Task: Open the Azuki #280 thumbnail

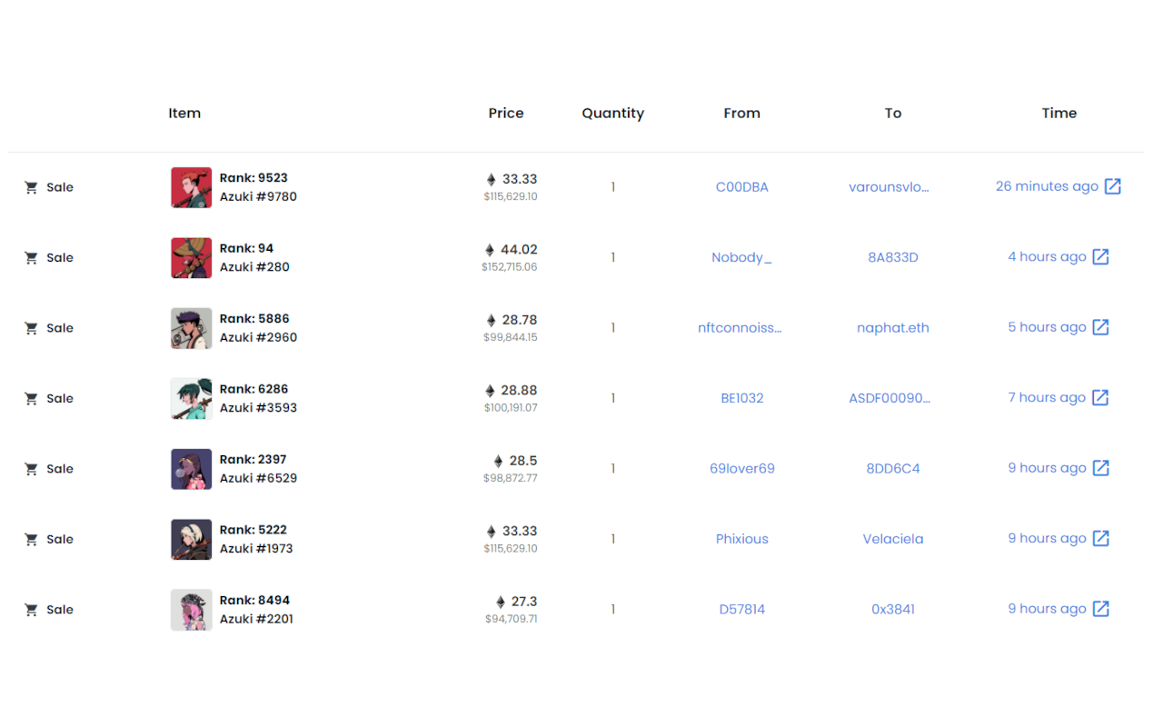Action: pyautogui.click(x=192, y=258)
